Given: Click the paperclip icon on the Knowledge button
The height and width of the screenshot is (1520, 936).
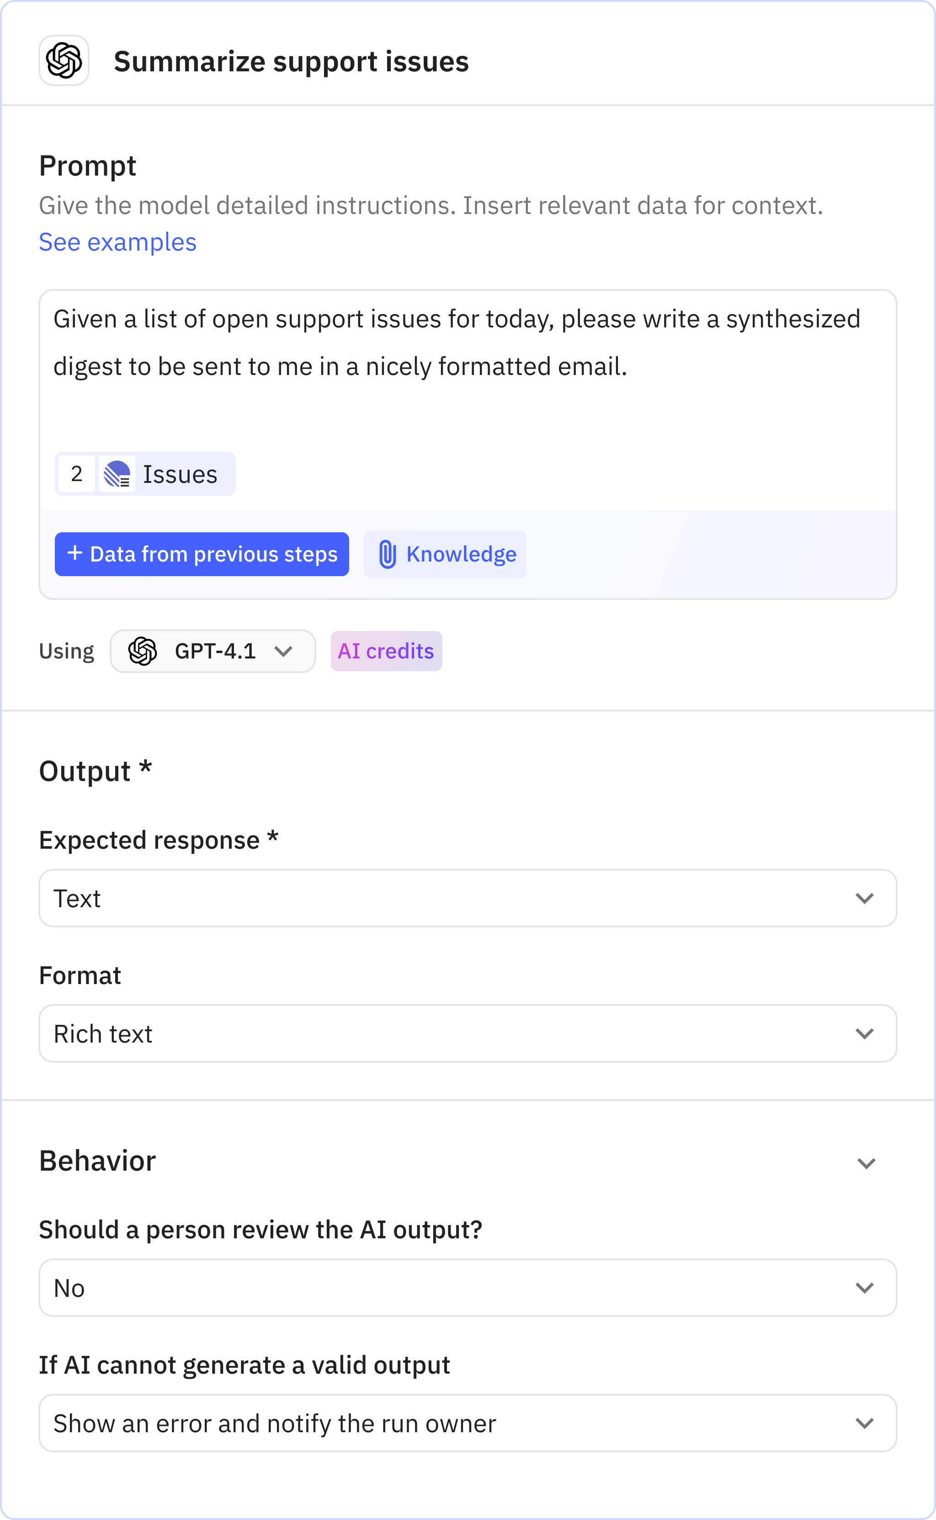Looking at the screenshot, I should pos(388,554).
